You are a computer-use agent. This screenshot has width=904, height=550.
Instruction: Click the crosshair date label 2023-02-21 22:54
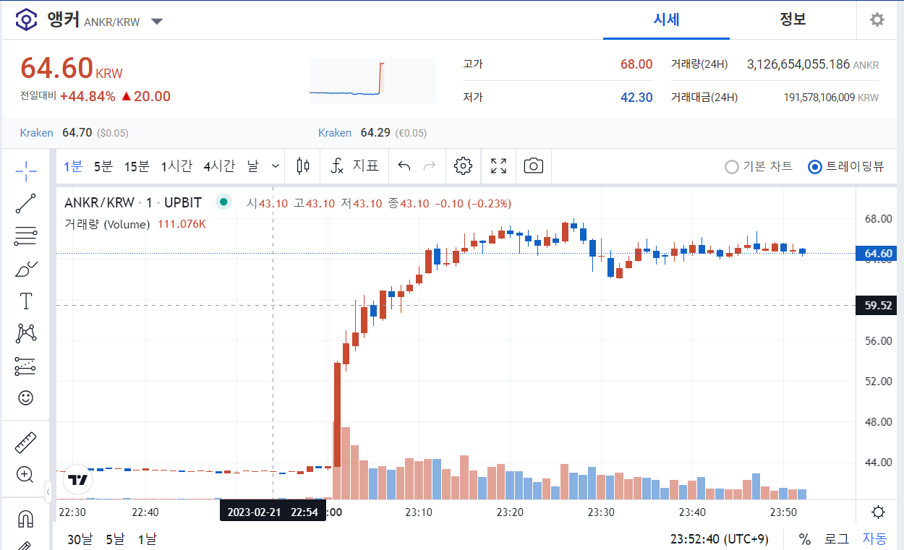[272, 512]
